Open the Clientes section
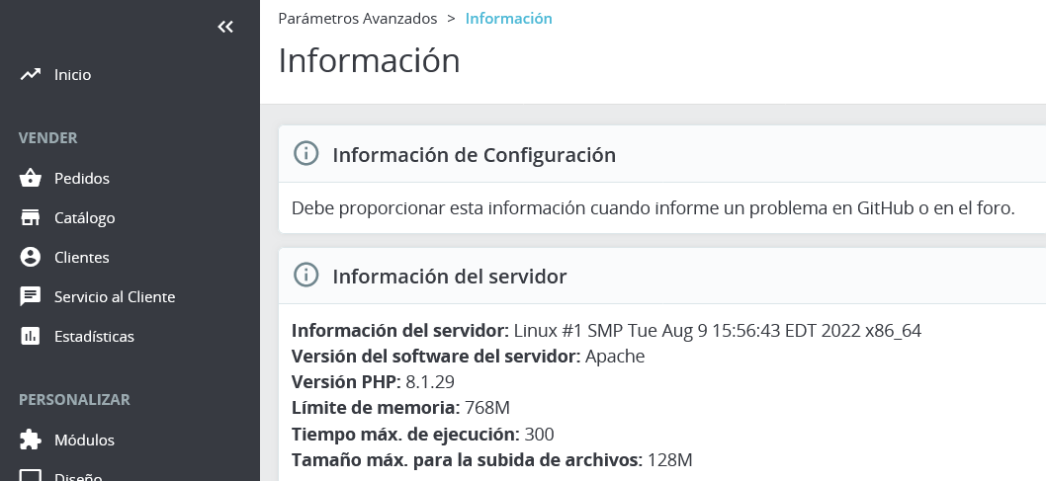1046x481 pixels. [x=82, y=258]
